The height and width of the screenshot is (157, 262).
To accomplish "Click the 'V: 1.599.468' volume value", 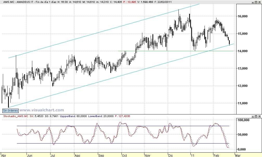I will click(145, 2).
